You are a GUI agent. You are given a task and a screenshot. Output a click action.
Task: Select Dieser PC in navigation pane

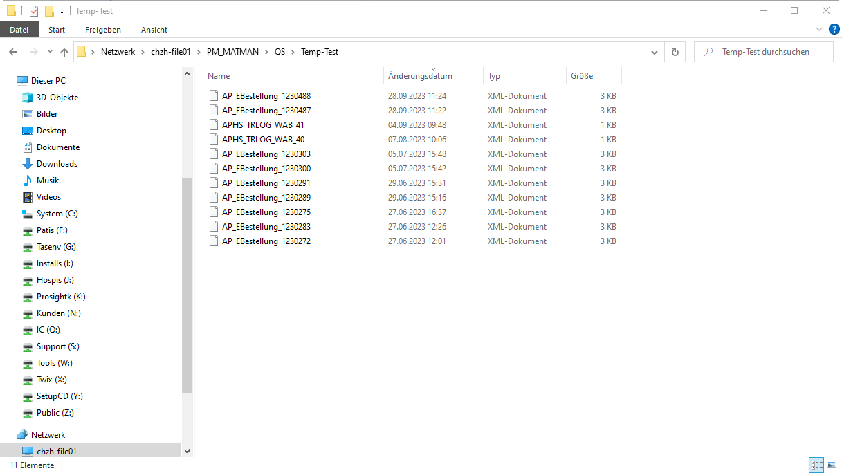tap(48, 81)
